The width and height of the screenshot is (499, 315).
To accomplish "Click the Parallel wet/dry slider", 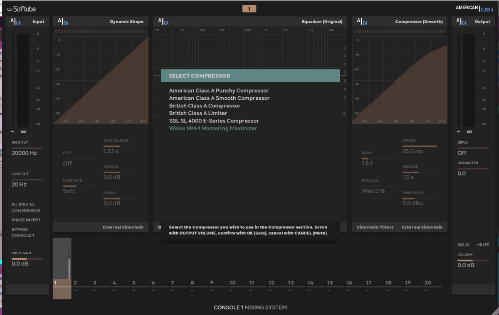I will click(379, 186).
